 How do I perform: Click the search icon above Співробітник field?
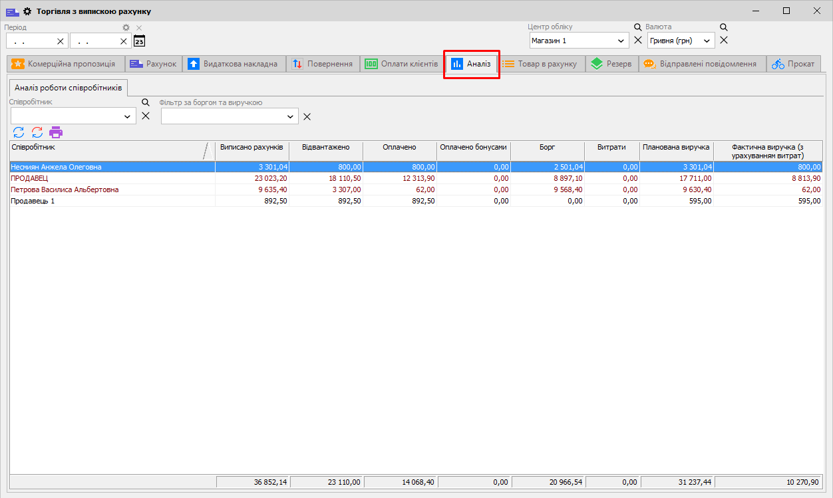pyautogui.click(x=145, y=103)
